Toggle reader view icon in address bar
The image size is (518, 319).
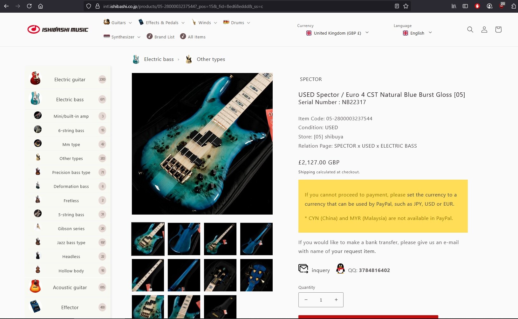click(397, 6)
